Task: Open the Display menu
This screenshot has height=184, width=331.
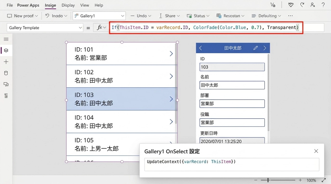Action: pyautogui.click(x=68, y=5)
